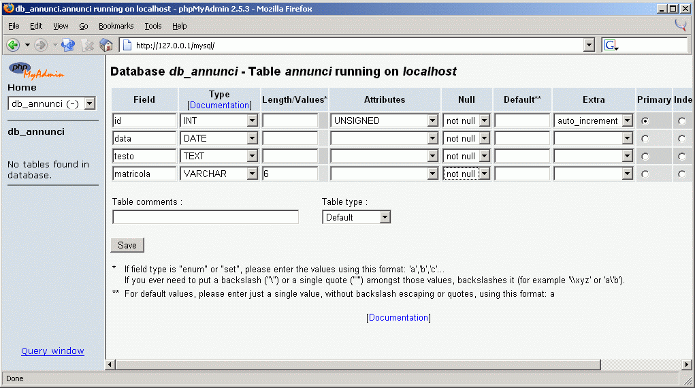Click the phpMyAdmin logo
This screenshot has height=388, width=695.
tap(36, 70)
